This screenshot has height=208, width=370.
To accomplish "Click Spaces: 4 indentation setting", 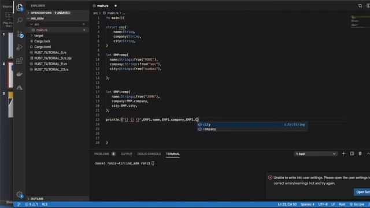I will [x=307, y=204].
